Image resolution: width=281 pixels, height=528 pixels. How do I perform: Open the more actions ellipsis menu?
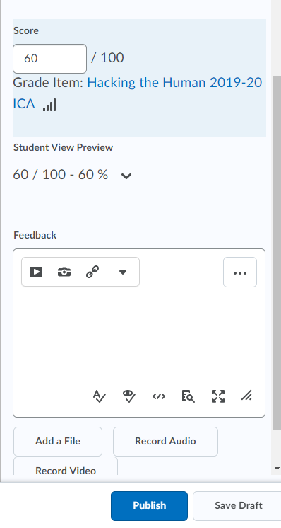(240, 272)
